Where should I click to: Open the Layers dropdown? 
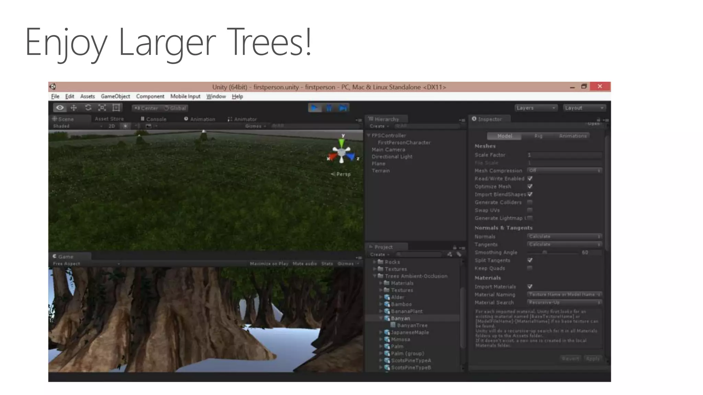point(535,108)
